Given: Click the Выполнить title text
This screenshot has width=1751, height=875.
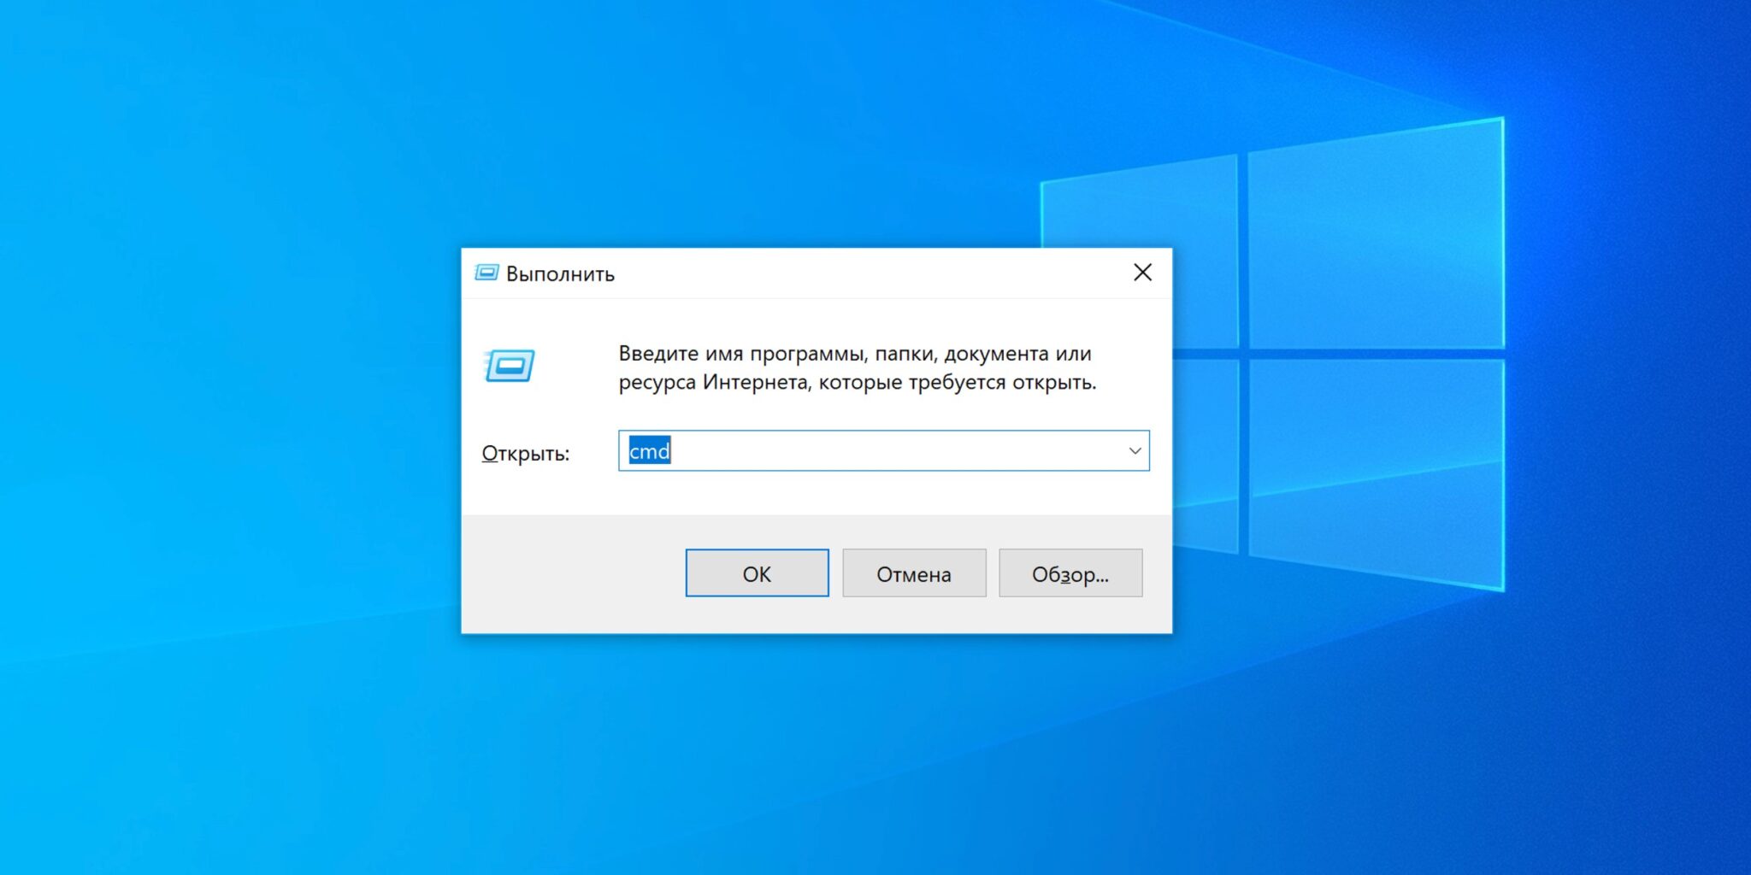Looking at the screenshot, I should (560, 274).
